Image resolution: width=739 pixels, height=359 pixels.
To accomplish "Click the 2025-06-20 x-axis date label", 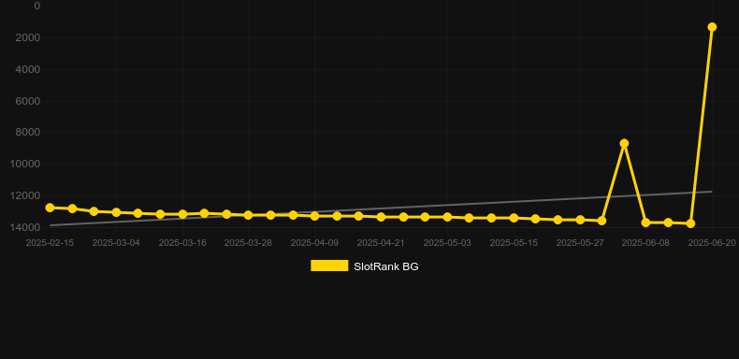I will 712,243.
